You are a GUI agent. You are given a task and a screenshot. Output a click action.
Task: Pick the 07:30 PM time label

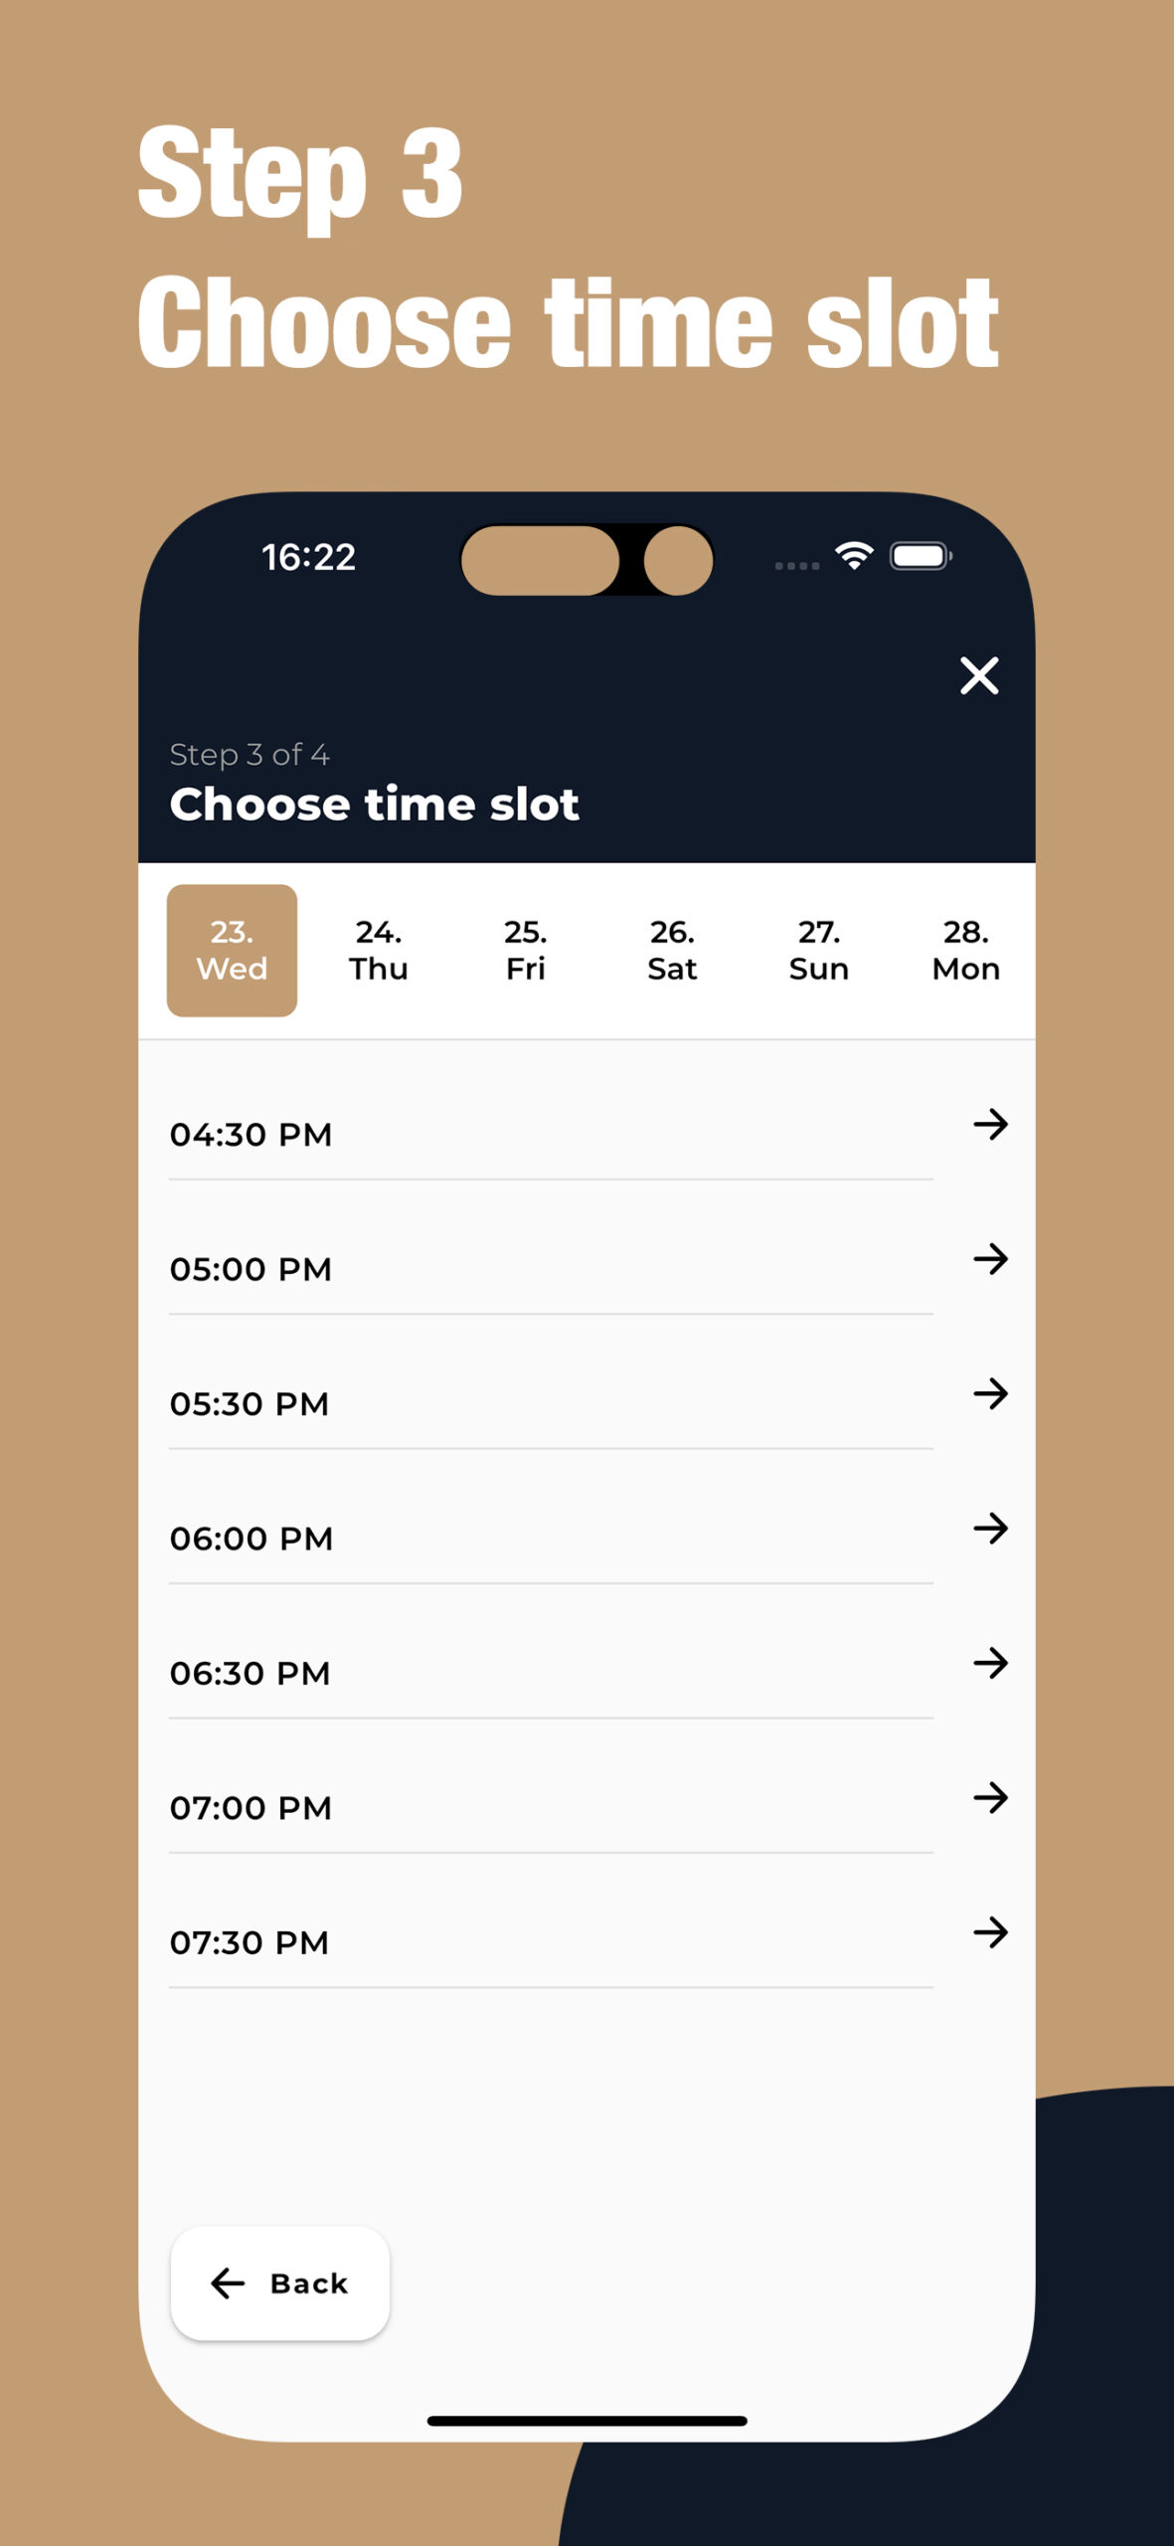pyautogui.click(x=250, y=1942)
